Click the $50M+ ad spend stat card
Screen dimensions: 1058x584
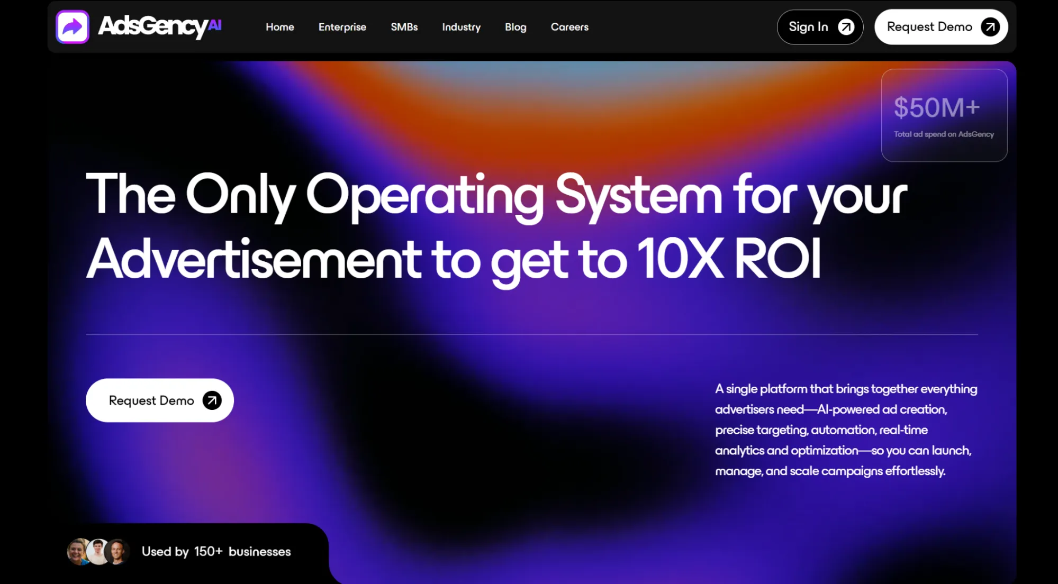(x=944, y=115)
